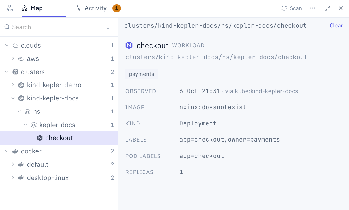Image resolution: width=349 pixels, height=210 pixels.
Task: Click the Kubernetes icon beside kind-kepler-demo
Action: click(x=21, y=85)
